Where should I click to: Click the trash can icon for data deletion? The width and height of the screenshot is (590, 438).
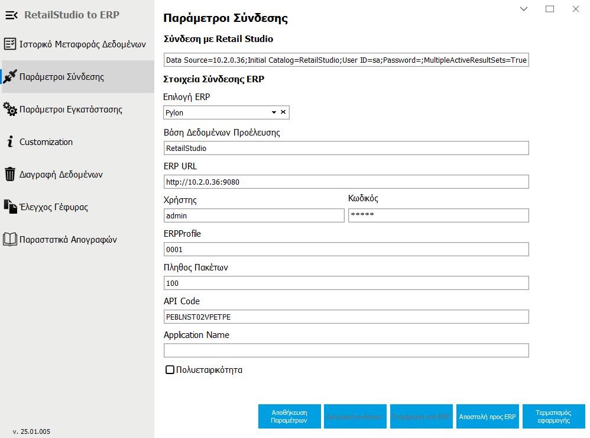(10, 175)
